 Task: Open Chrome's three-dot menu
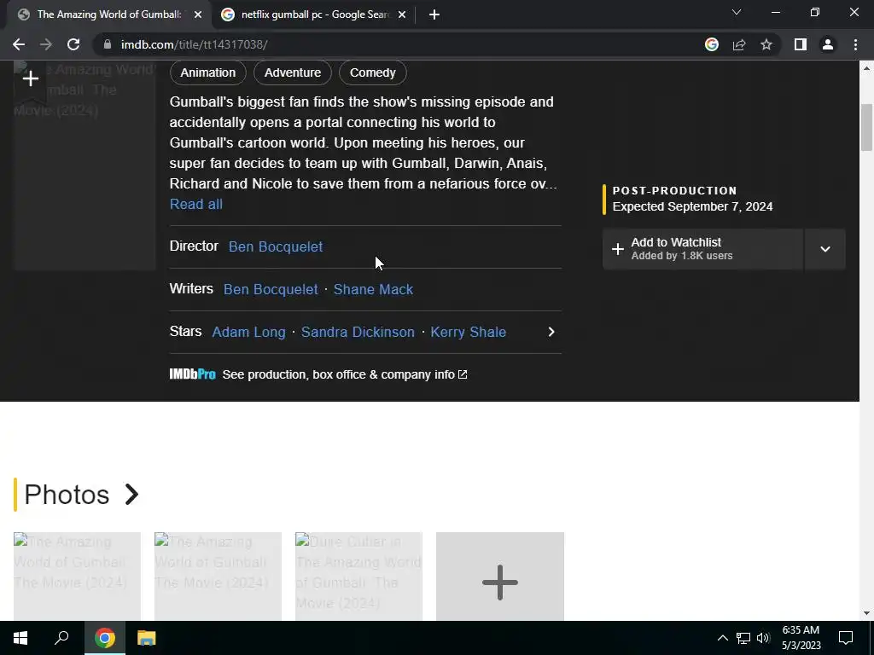855,44
